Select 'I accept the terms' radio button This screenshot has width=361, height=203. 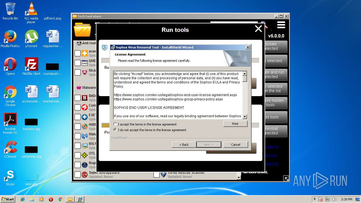pyautogui.click(x=115, y=124)
